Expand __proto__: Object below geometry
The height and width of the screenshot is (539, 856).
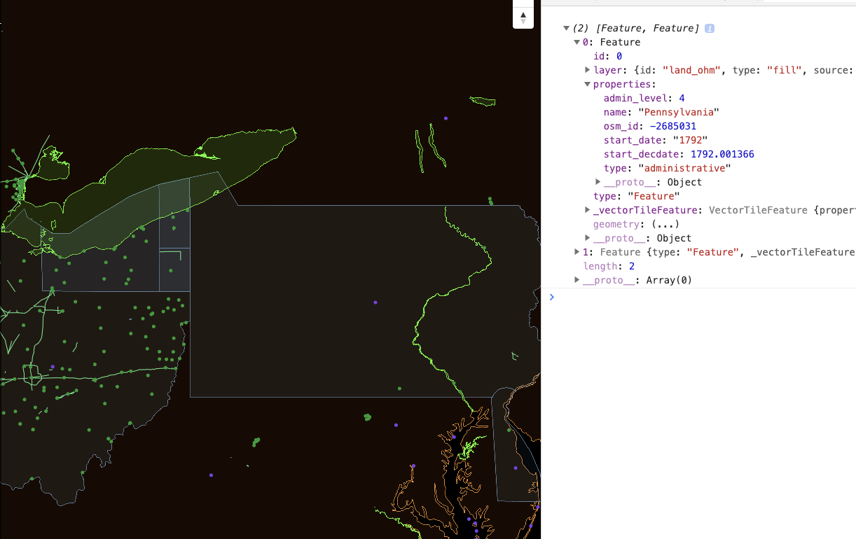(x=587, y=238)
